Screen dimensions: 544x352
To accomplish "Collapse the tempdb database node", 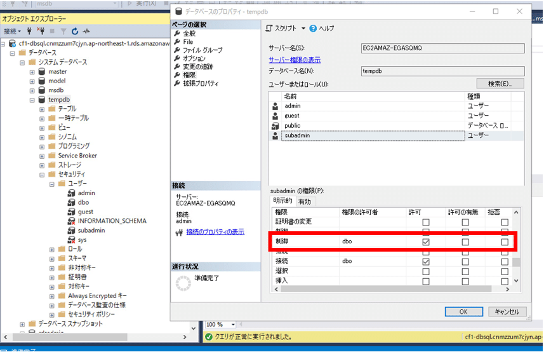I will [32, 100].
